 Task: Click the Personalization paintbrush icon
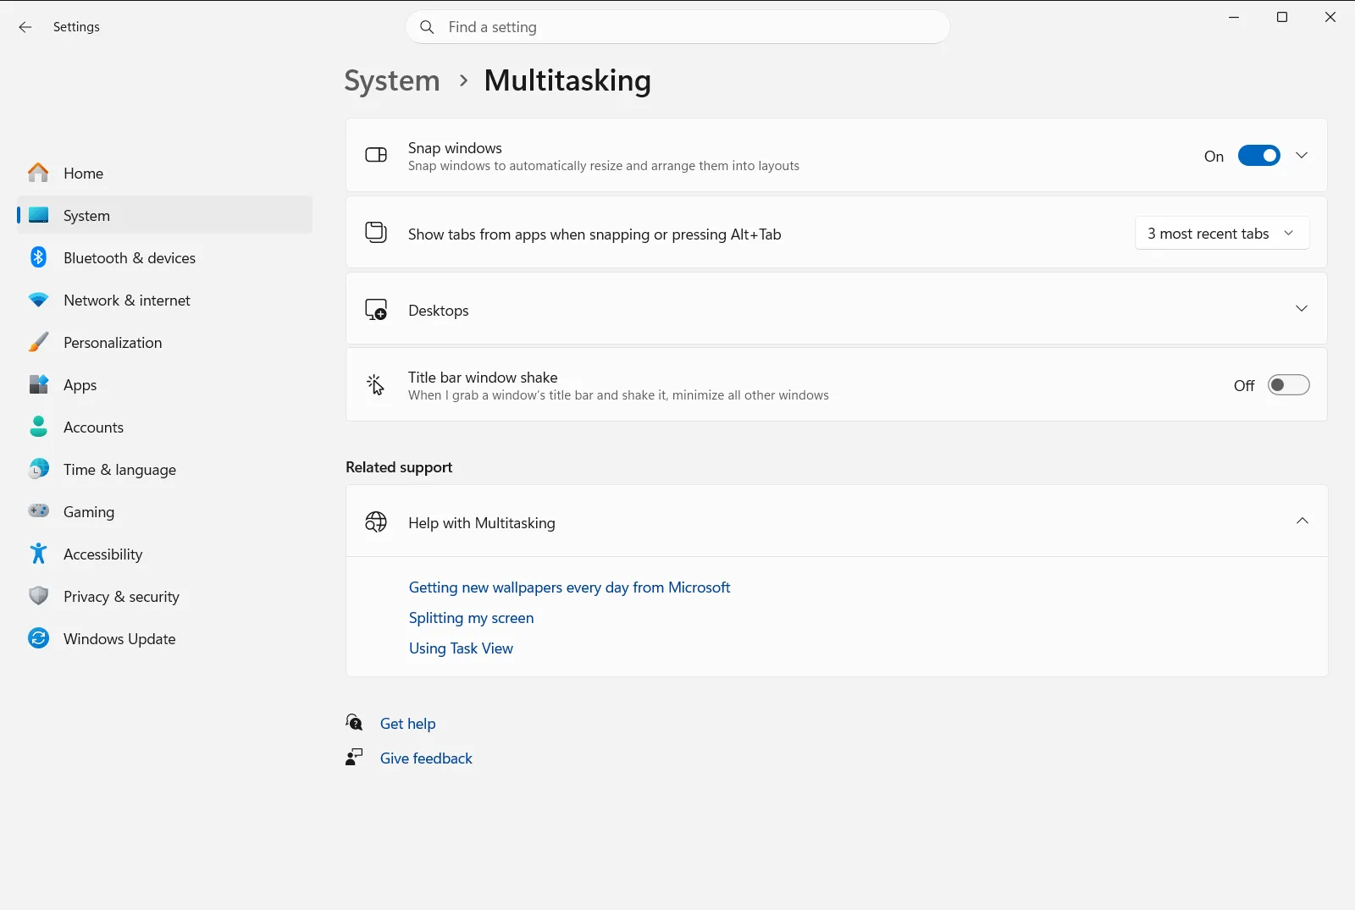click(x=38, y=342)
